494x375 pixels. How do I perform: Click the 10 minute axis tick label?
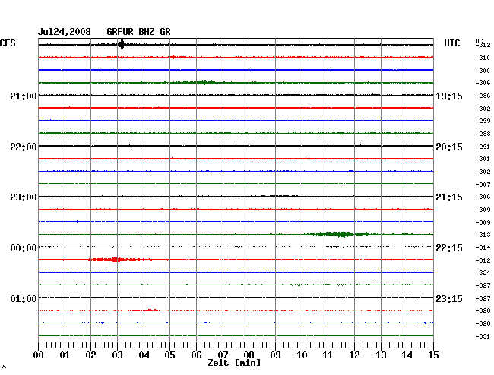tap(302, 355)
